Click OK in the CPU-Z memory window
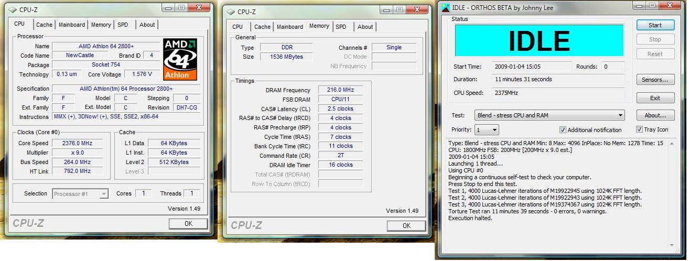 [x=406, y=226]
